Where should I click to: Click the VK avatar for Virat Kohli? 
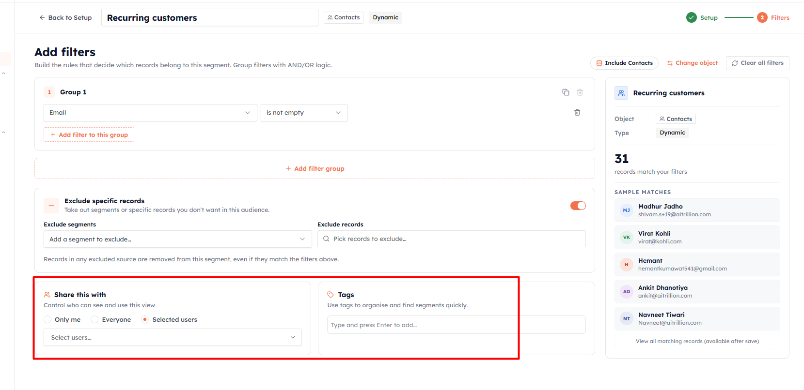pyautogui.click(x=627, y=238)
